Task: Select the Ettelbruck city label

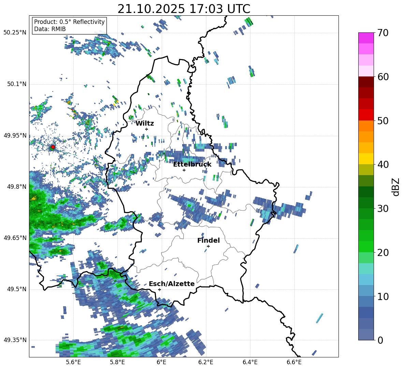Action: click(192, 165)
